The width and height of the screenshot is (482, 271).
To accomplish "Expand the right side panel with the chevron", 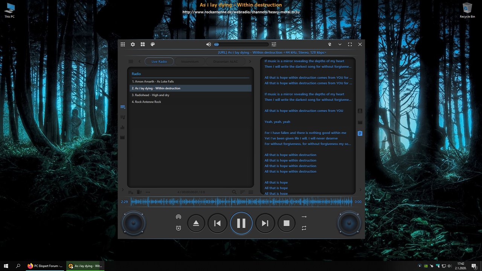I will (360, 190).
